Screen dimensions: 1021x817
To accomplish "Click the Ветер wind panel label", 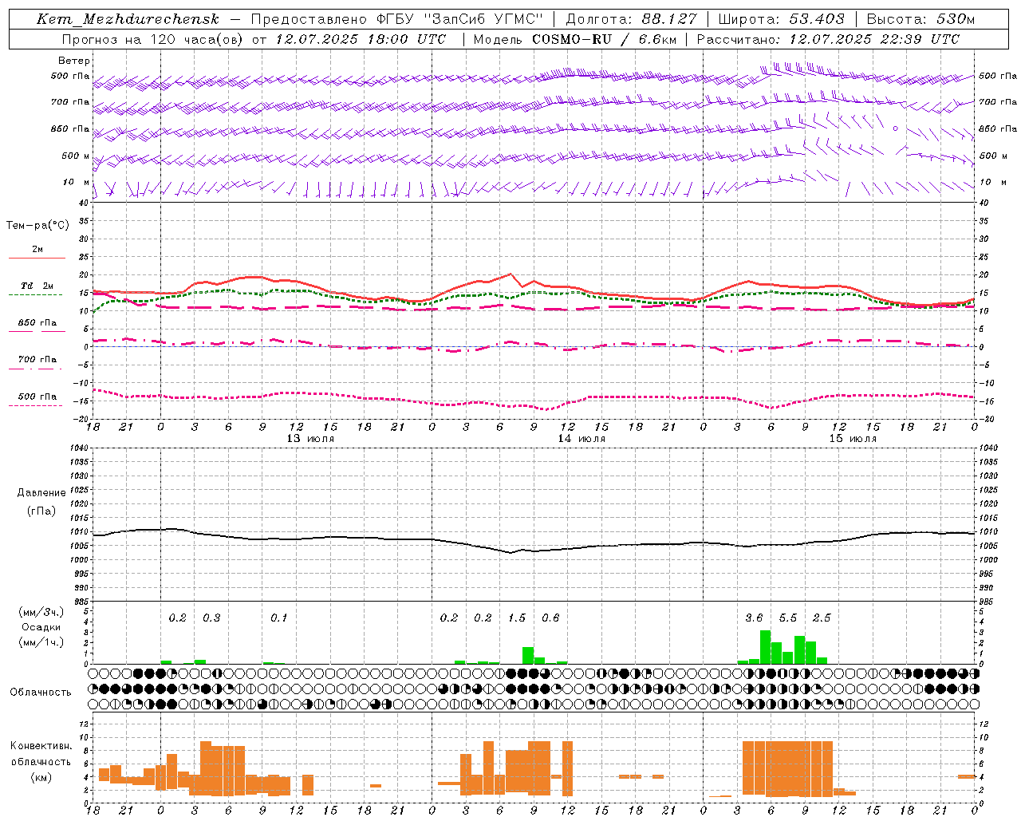I will [74, 61].
